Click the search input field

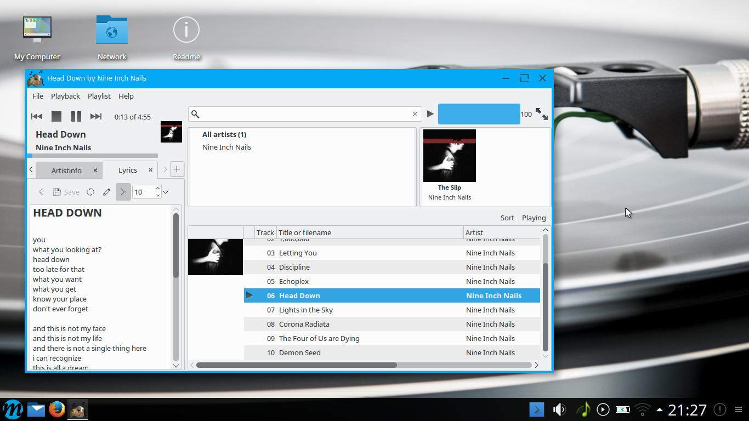[305, 114]
